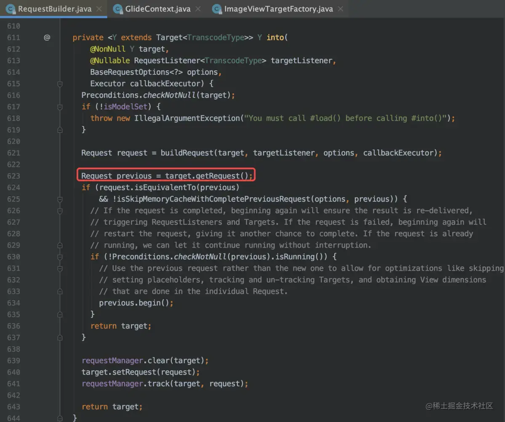Click 'previous.begin();' on line 634
Screen dimensions: 505x422
(136, 303)
